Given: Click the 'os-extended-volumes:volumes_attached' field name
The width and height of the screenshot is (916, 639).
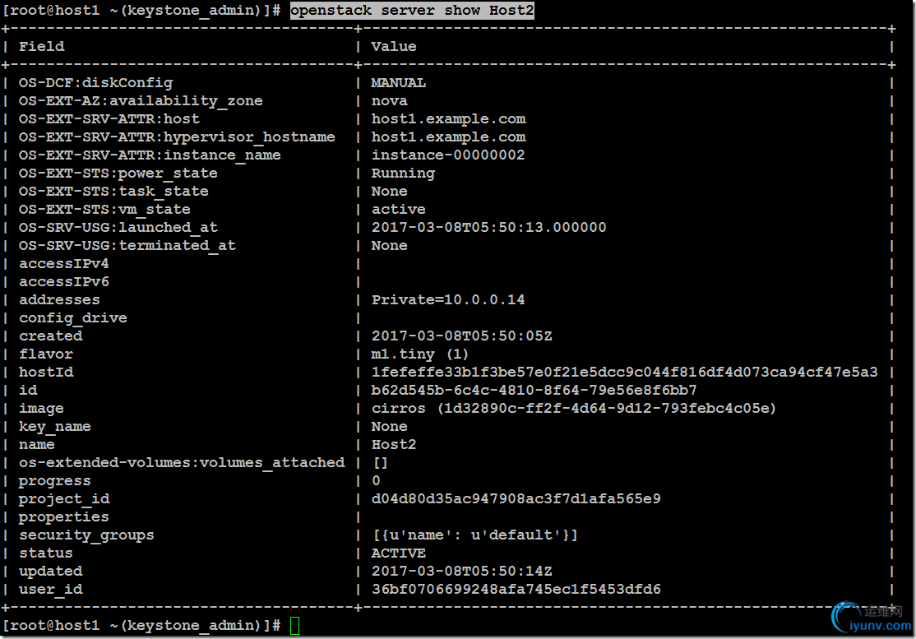Looking at the screenshot, I should tap(182, 463).
